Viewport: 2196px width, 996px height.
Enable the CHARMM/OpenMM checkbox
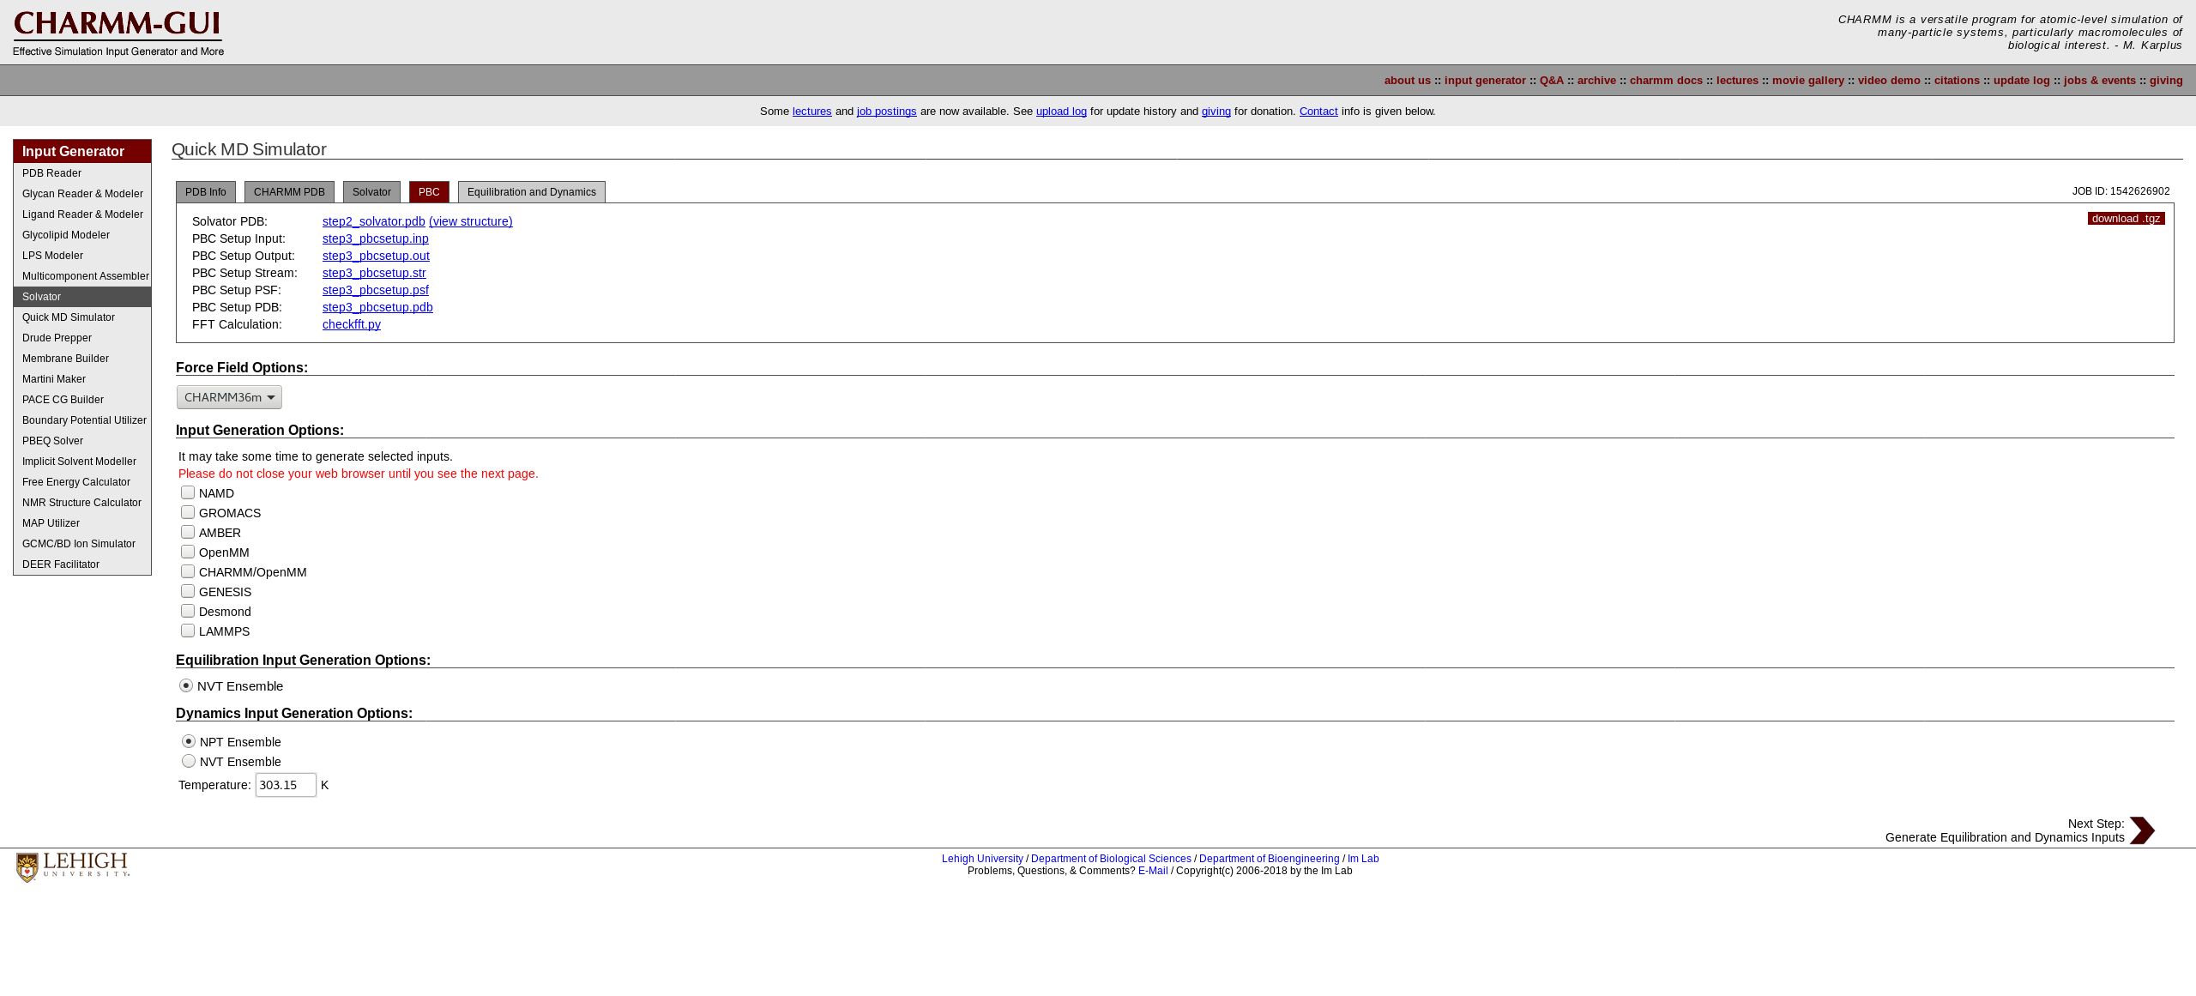click(x=188, y=571)
